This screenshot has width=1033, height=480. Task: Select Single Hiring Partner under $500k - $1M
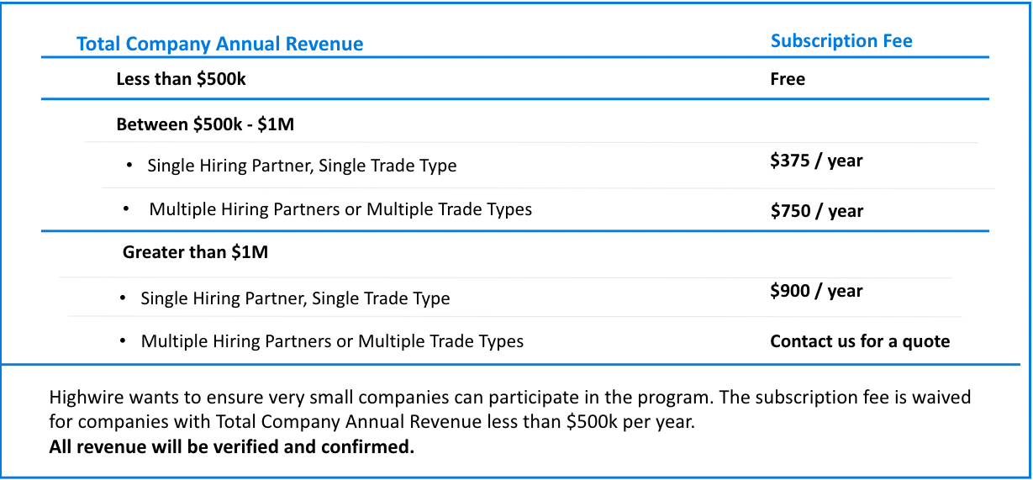tap(302, 166)
